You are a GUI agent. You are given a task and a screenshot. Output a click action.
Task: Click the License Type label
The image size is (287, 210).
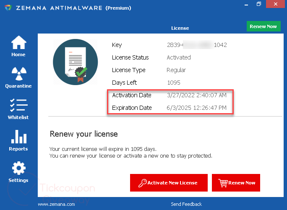[x=129, y=70]
